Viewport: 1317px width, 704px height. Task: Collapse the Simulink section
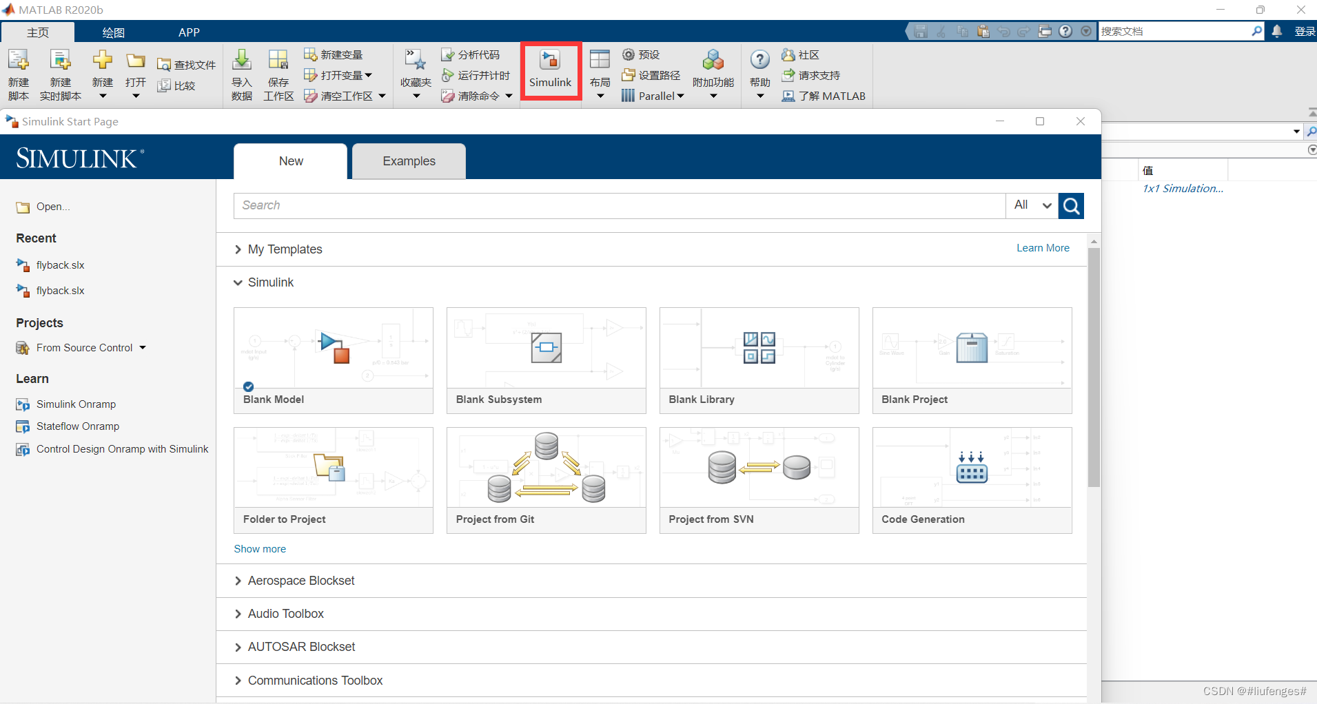[x=263, y=282]
